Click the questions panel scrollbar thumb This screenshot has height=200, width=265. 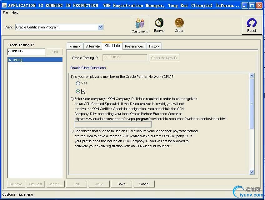252,104
